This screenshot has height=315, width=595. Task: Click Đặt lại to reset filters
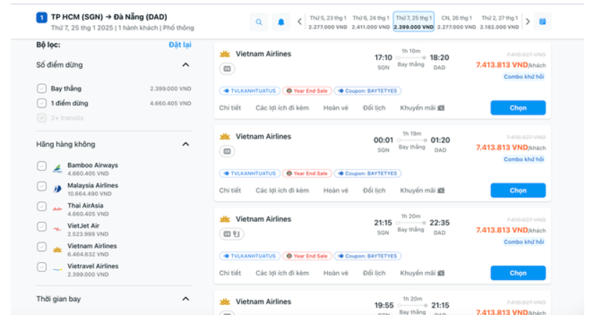tap(180, 44)
